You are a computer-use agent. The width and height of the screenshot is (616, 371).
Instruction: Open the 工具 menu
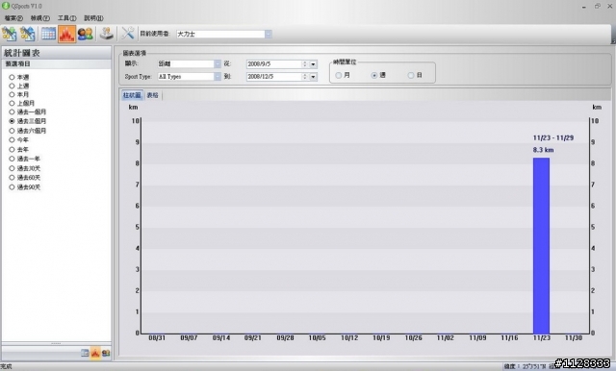(x=66, y=18)
